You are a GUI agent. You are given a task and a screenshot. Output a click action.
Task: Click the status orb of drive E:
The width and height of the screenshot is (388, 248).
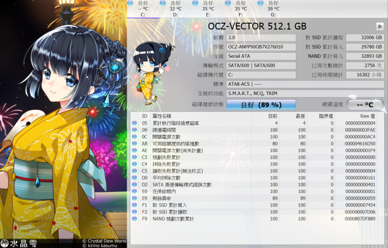195,3
